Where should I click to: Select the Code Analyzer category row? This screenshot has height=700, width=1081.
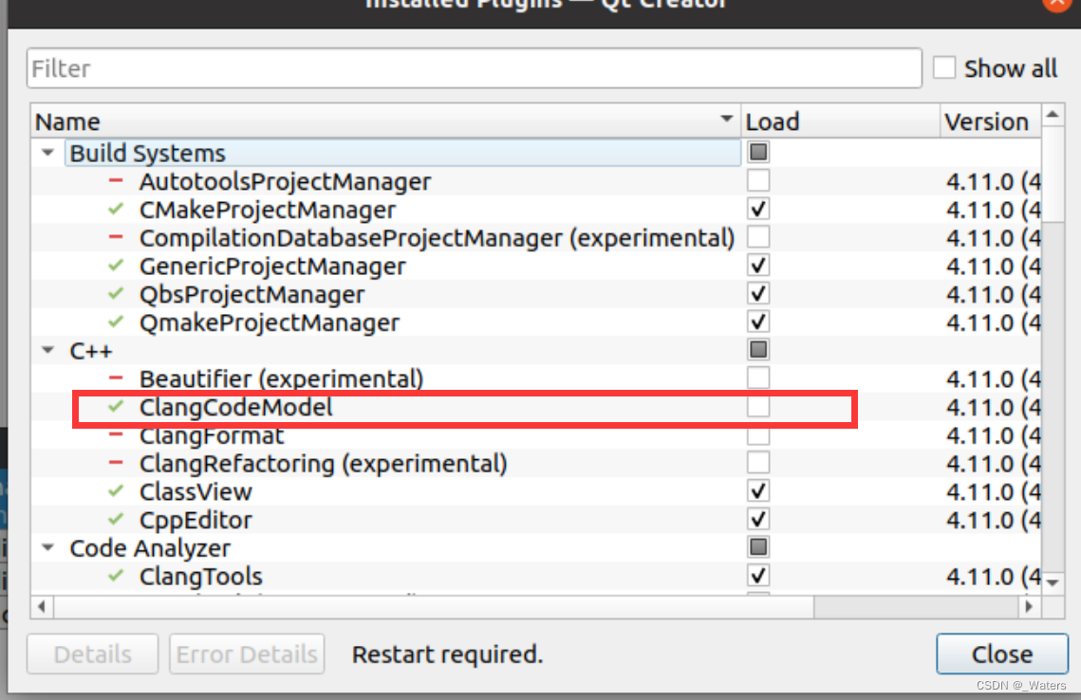pos(536,548)
